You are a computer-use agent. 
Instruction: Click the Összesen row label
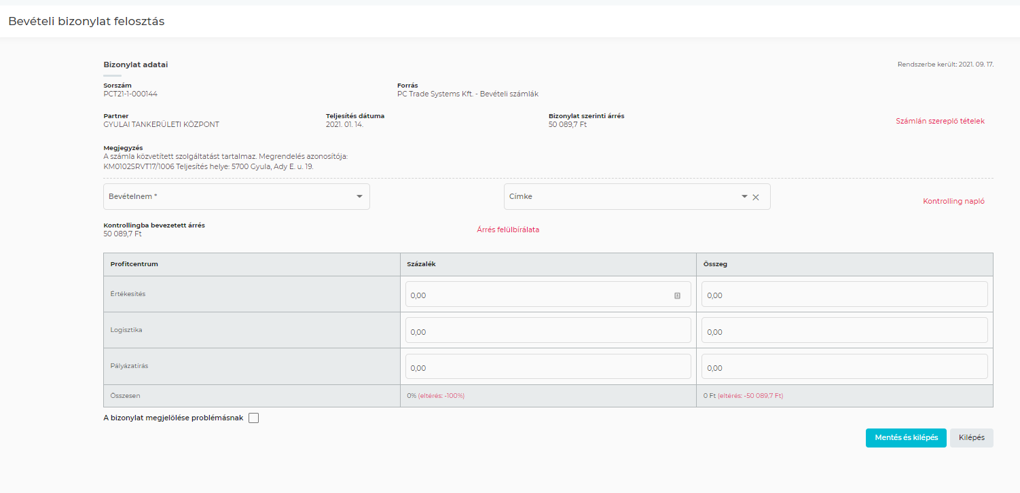[126, 395]
